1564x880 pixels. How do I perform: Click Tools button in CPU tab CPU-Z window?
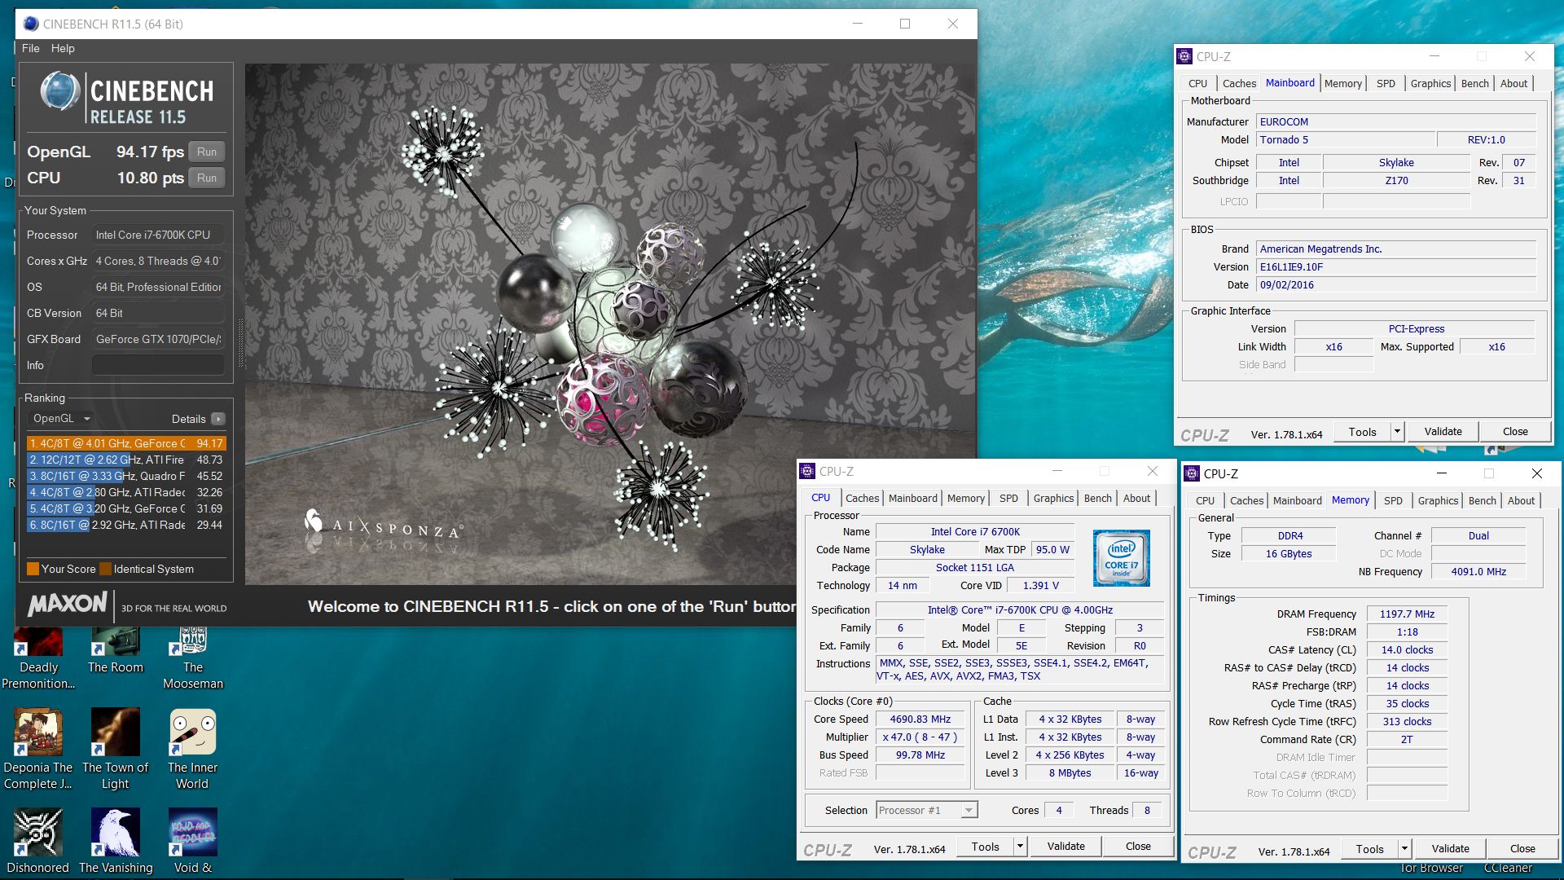[985, 847]
